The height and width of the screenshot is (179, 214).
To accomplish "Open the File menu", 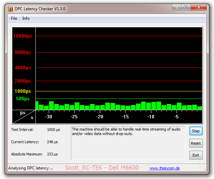I will [x=14, y=18].
